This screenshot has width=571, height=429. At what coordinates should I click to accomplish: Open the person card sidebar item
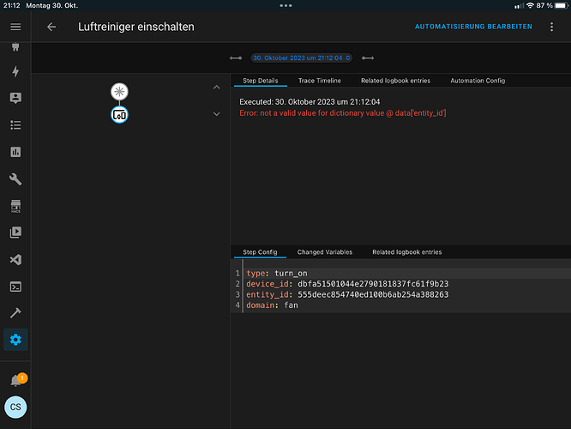click(x=15, y=98)
